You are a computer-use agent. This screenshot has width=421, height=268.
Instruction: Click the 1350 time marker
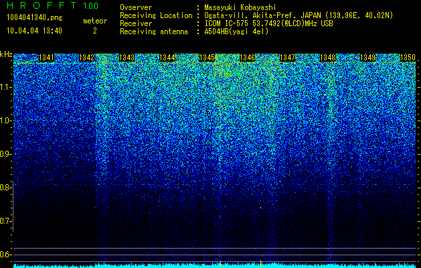pyautogui.click(x=408, y=58)
